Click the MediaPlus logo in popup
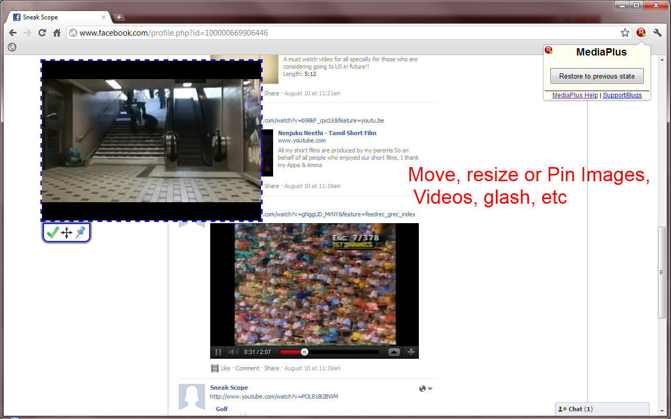 click(549, 50)
